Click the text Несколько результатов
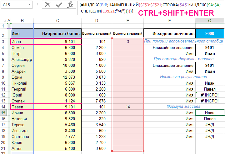The width and height of the screenshot is (225, 154). (x=183, y=77)
